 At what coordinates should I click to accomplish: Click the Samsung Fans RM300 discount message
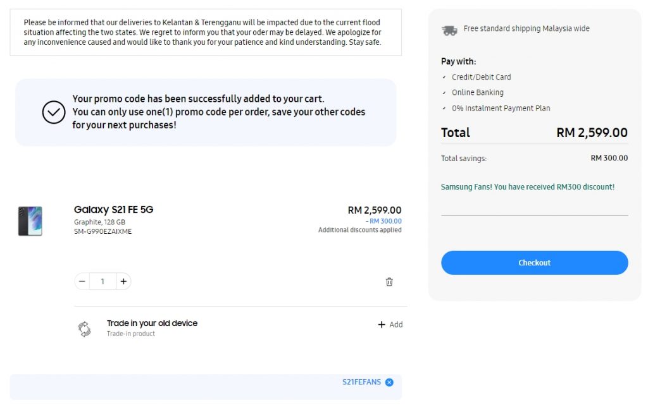click(x=527, y=187)
